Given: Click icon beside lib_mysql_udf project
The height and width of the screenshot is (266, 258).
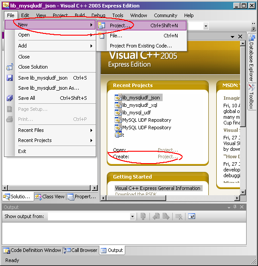Looking at the screenshot, I should pos(118,113).
